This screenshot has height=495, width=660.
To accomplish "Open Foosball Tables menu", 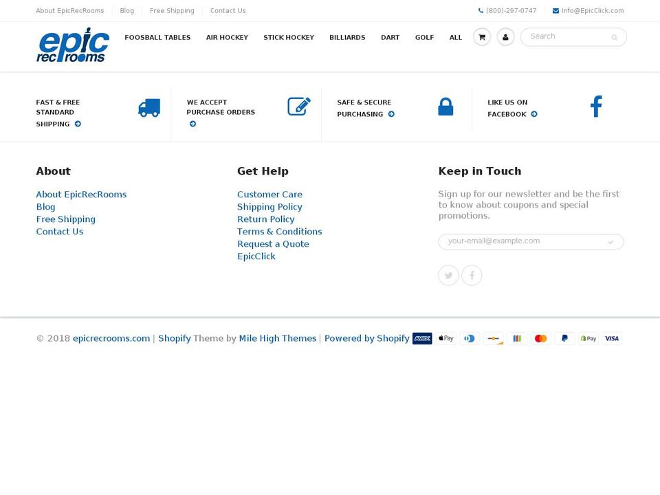I will pos(157,37).
